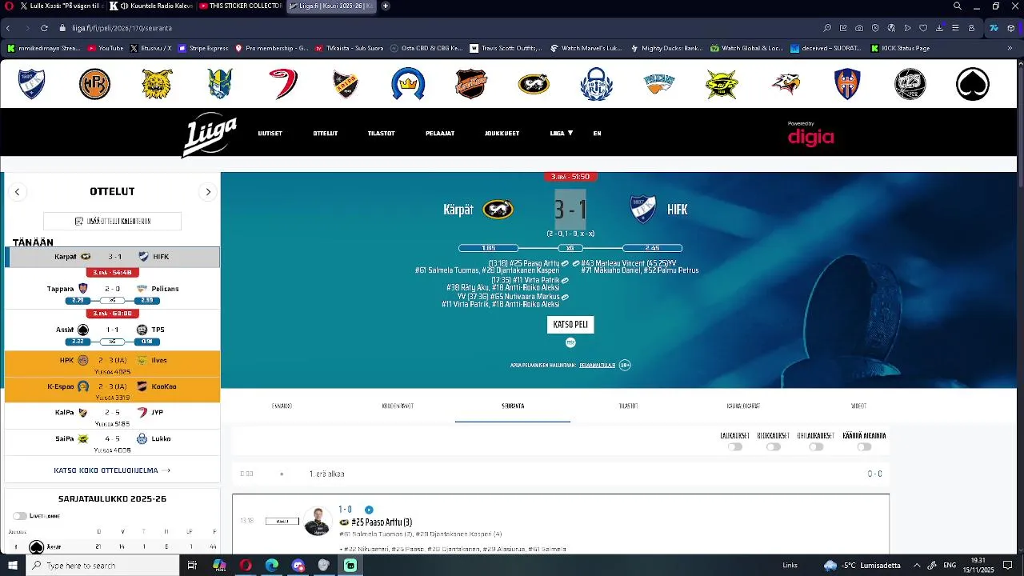Screen dimensions: 1024x576
Task: Play the 1-0 goal video clip
Action: (369, 510)
